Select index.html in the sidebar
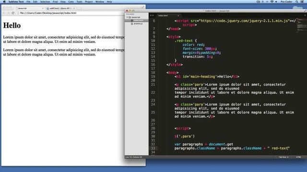The width and height of the screenshot is (307, 172). coord(137,20)
